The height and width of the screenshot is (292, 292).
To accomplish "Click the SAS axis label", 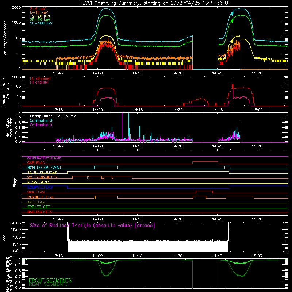I will [x=4, y=237].
